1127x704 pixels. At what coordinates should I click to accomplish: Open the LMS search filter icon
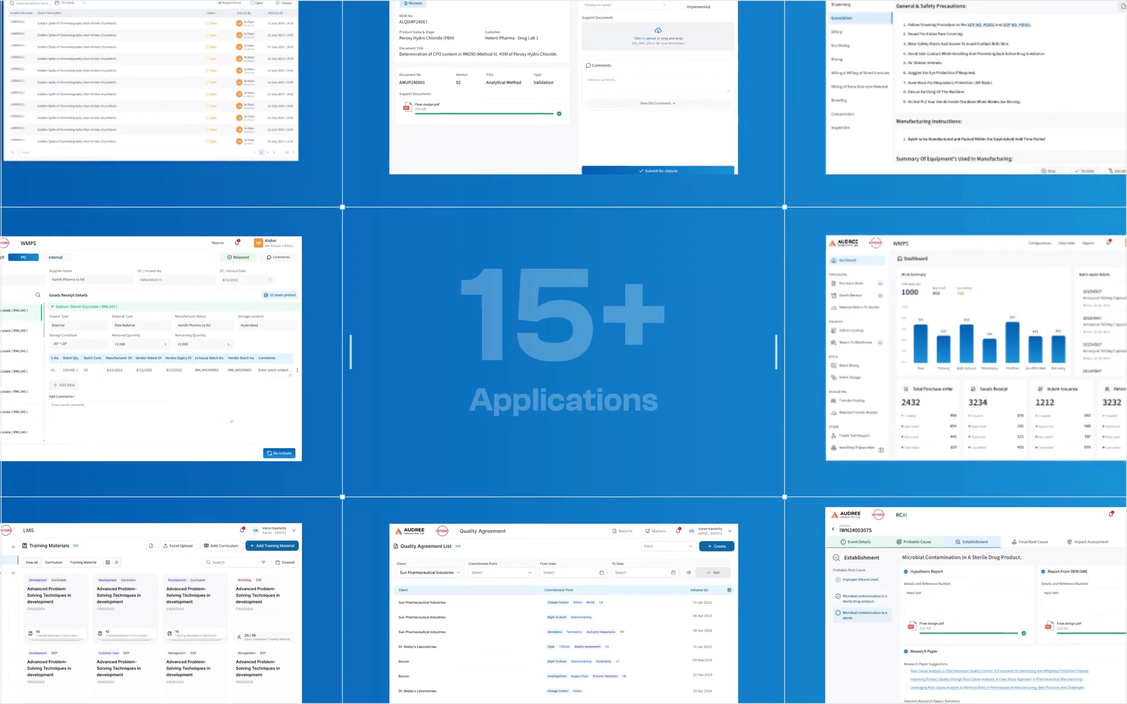click(263, 562)
